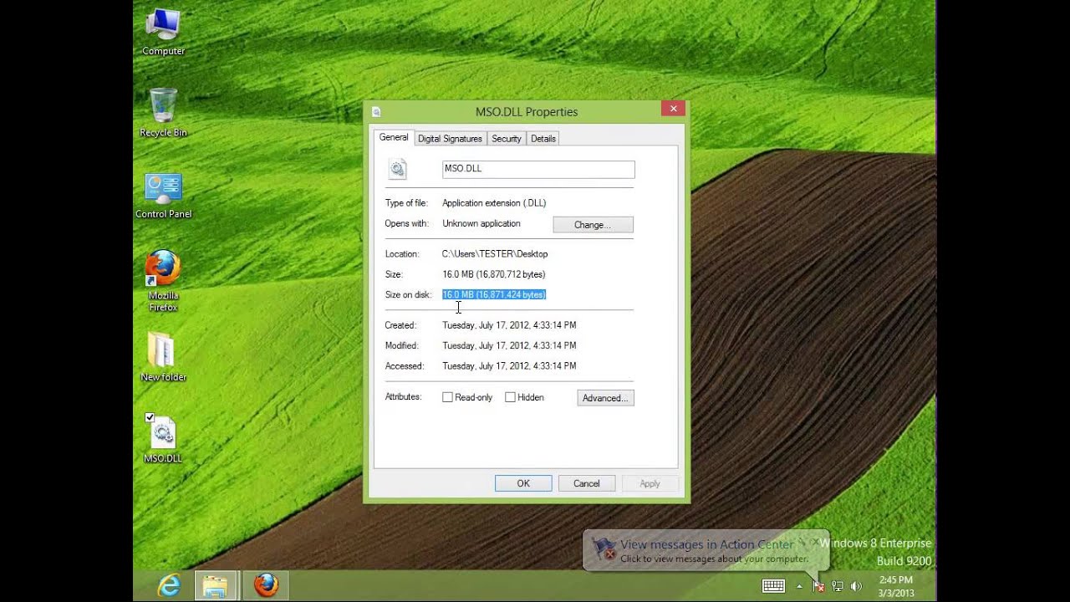Screen dimensions: 1070x602
Task: Untick the checkbox on MSO.DLL desktop icon
Action: pos(150,418)
